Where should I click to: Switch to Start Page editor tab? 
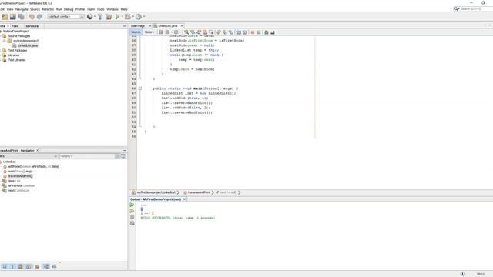point(138,25)
